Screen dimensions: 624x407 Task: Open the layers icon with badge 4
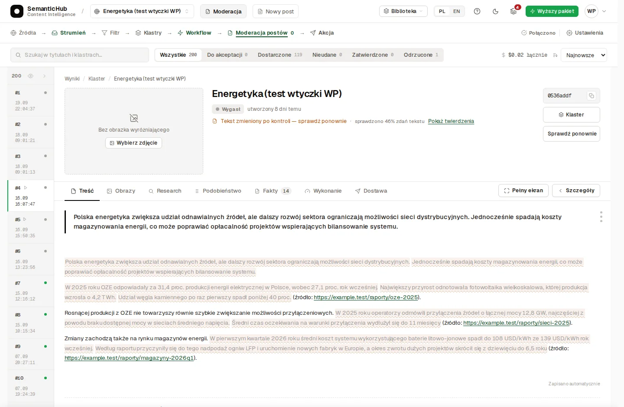(513, 11)
